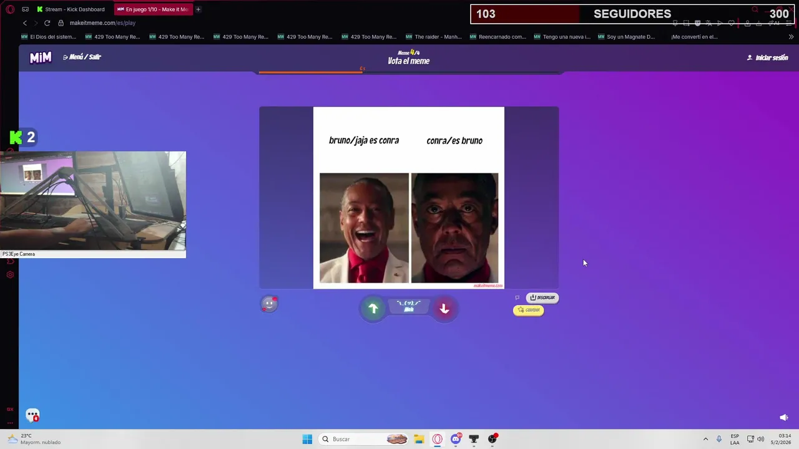Expand the system tray hidden icons

tap(705, 439)
